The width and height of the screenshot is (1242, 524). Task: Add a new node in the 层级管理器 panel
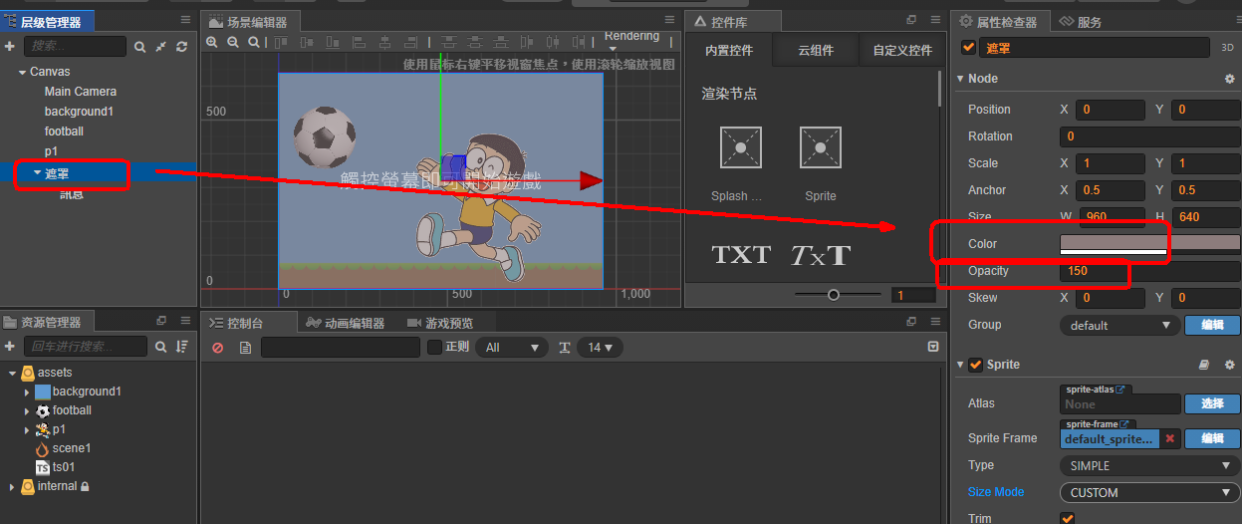point(10,46)
